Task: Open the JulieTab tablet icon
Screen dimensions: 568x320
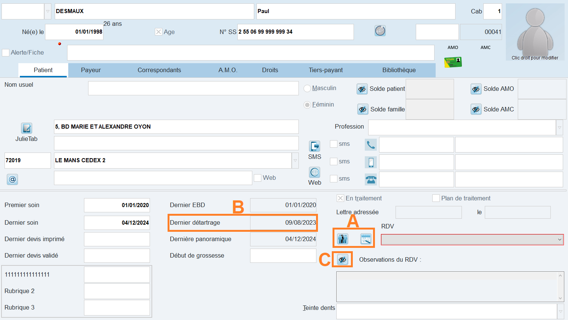Action: [27, 128]
